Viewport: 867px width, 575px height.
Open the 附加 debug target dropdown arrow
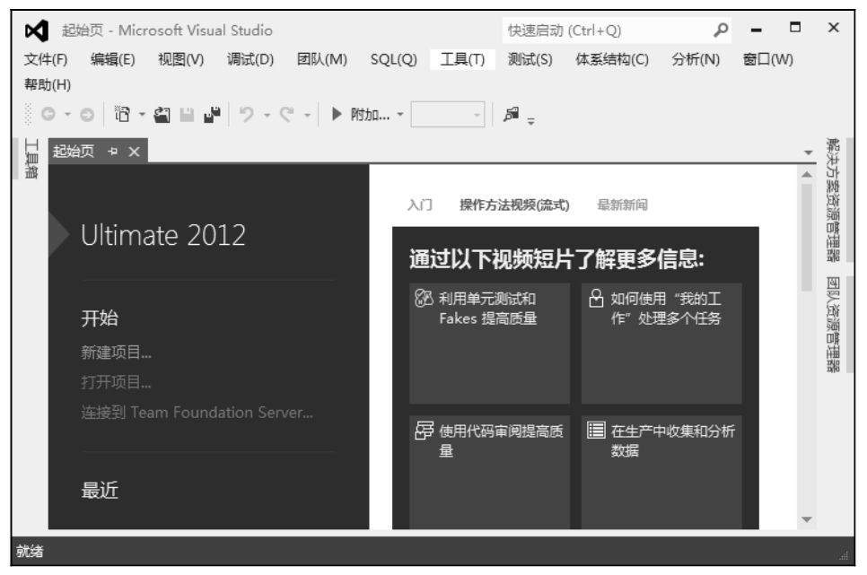point(399,115)
